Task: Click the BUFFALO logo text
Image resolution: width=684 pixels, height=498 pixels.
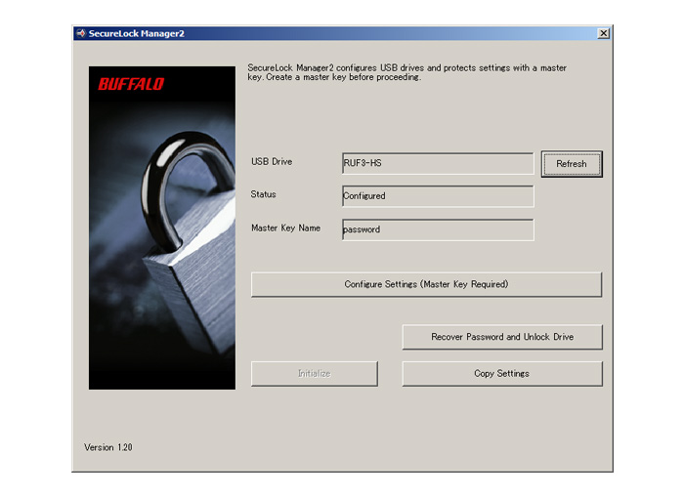Action: (x=131, y=84)
